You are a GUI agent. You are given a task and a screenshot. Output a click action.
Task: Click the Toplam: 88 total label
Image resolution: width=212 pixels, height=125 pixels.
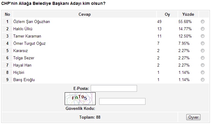point(90,117)
